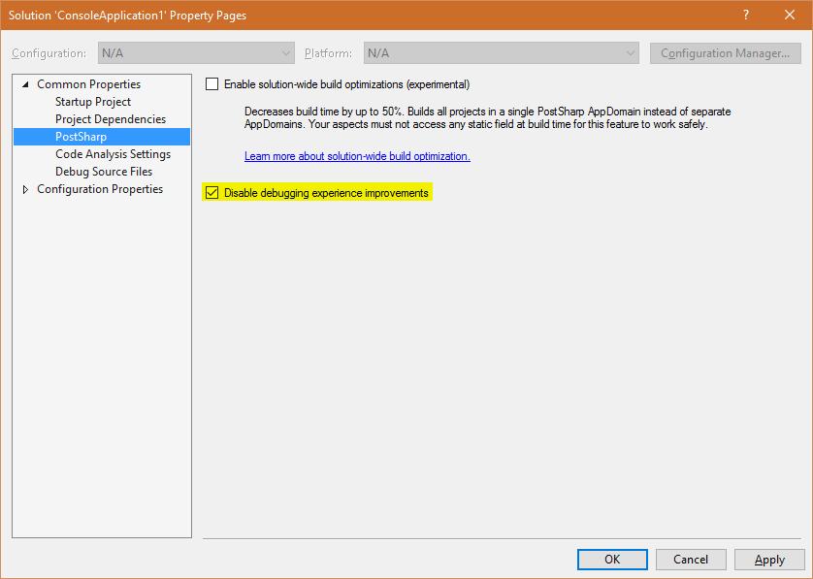This screenshot has height=579, width=813.
Task: Open Debug Source Files page
Action: [103, 172]
